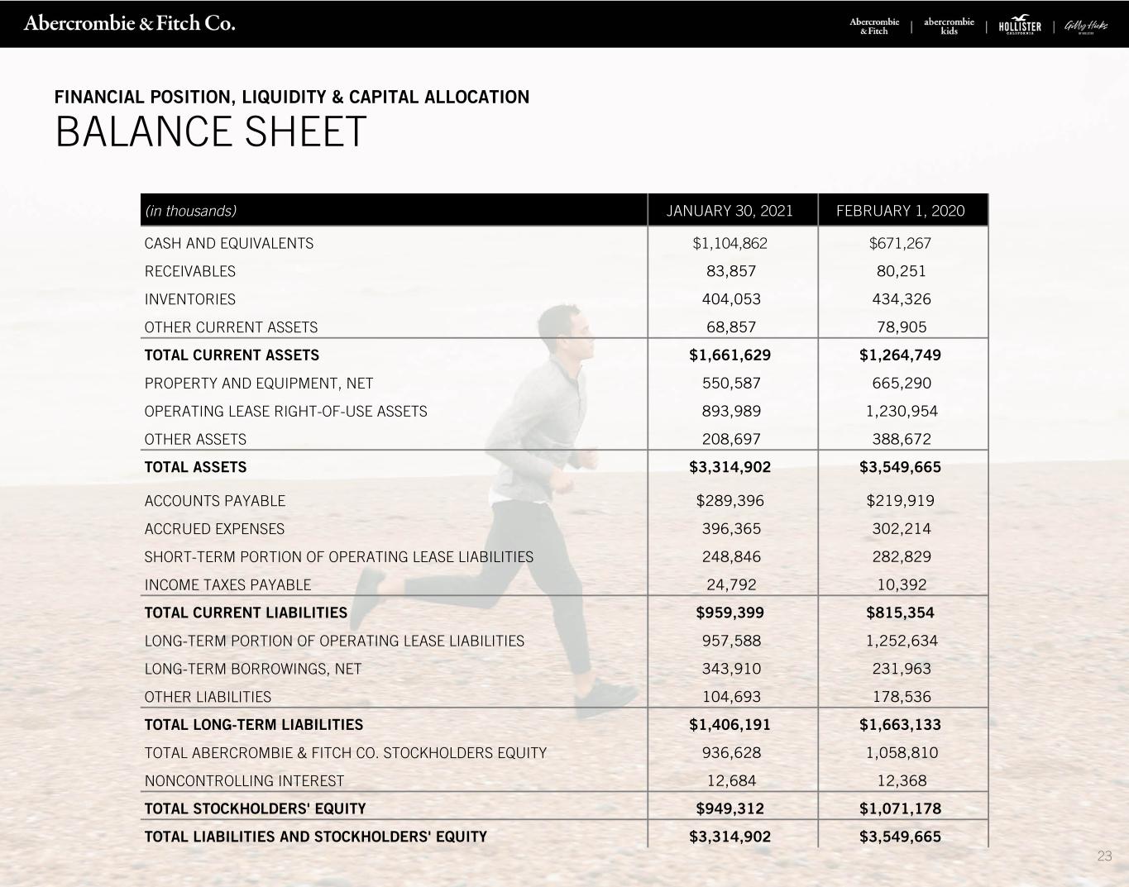Viewport: 1129px width, 887px height.
Task: Select the OTHER ASSETS row label
Action: [195, 440]
